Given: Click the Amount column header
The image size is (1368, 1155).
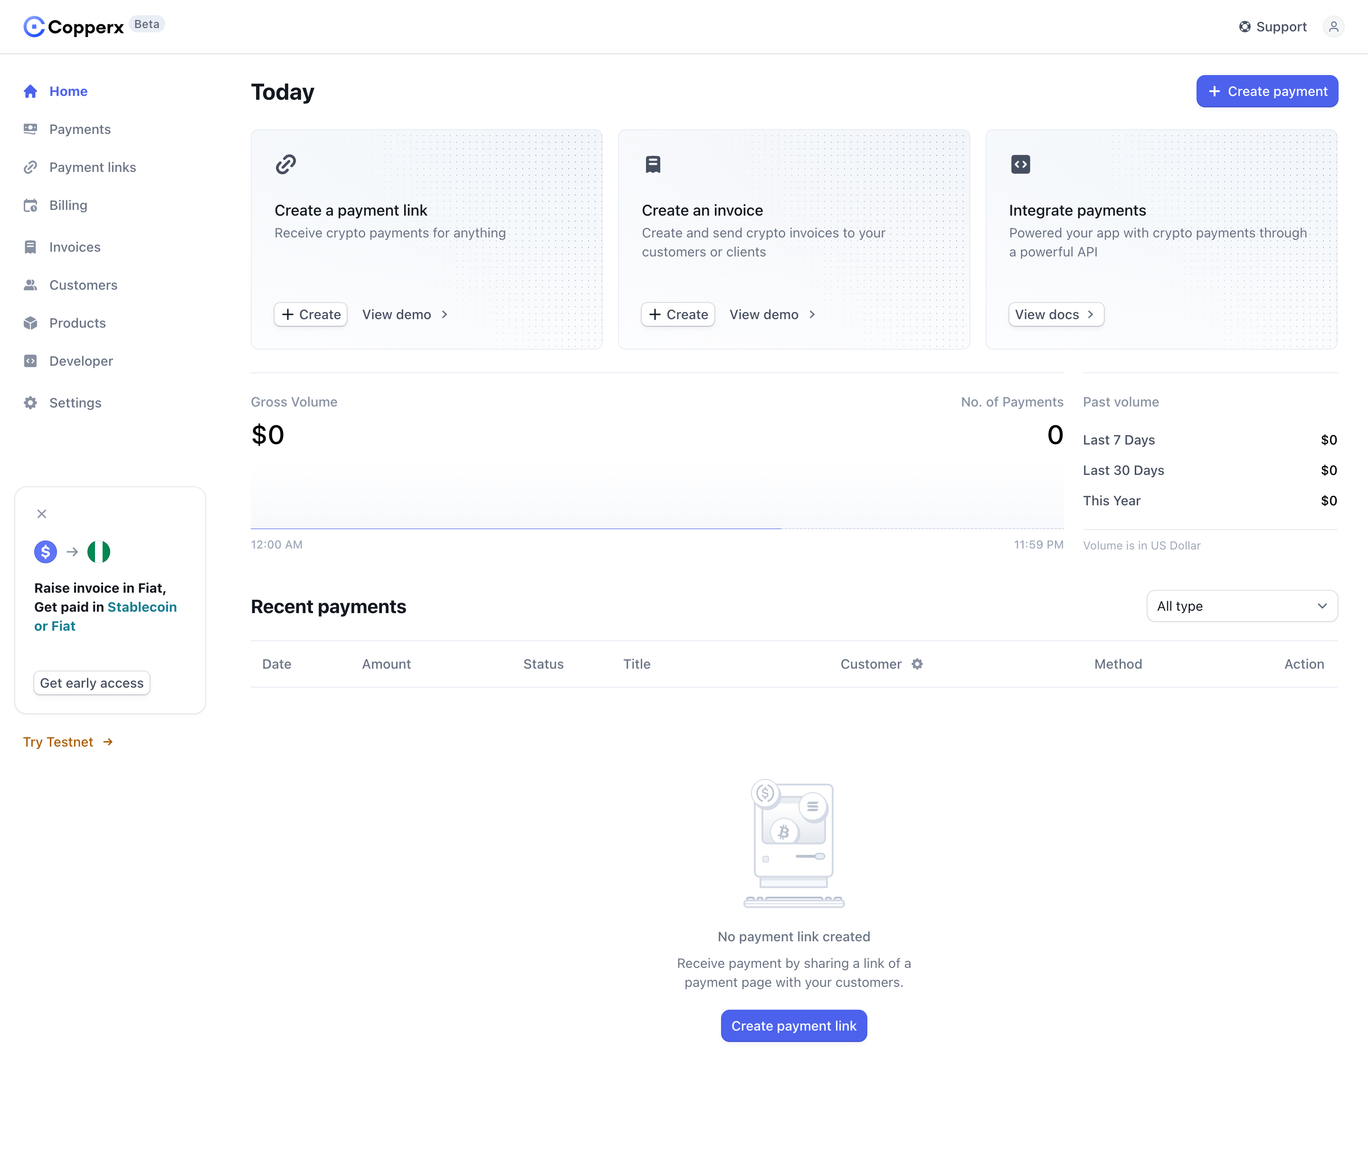Looking at the screenshot, I should [386, 664].
